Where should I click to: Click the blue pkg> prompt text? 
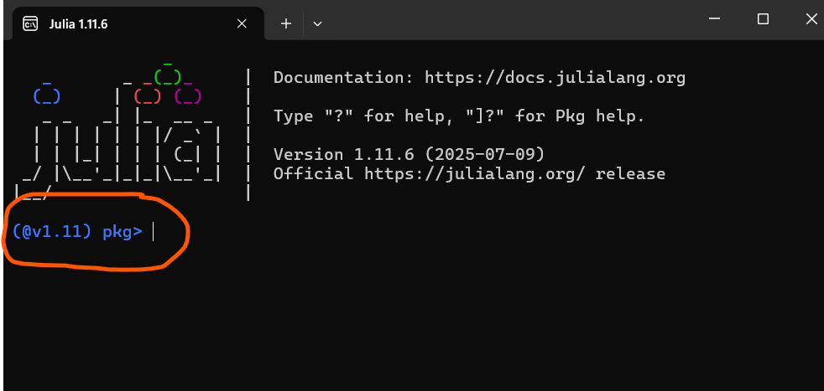coord(123,232)
